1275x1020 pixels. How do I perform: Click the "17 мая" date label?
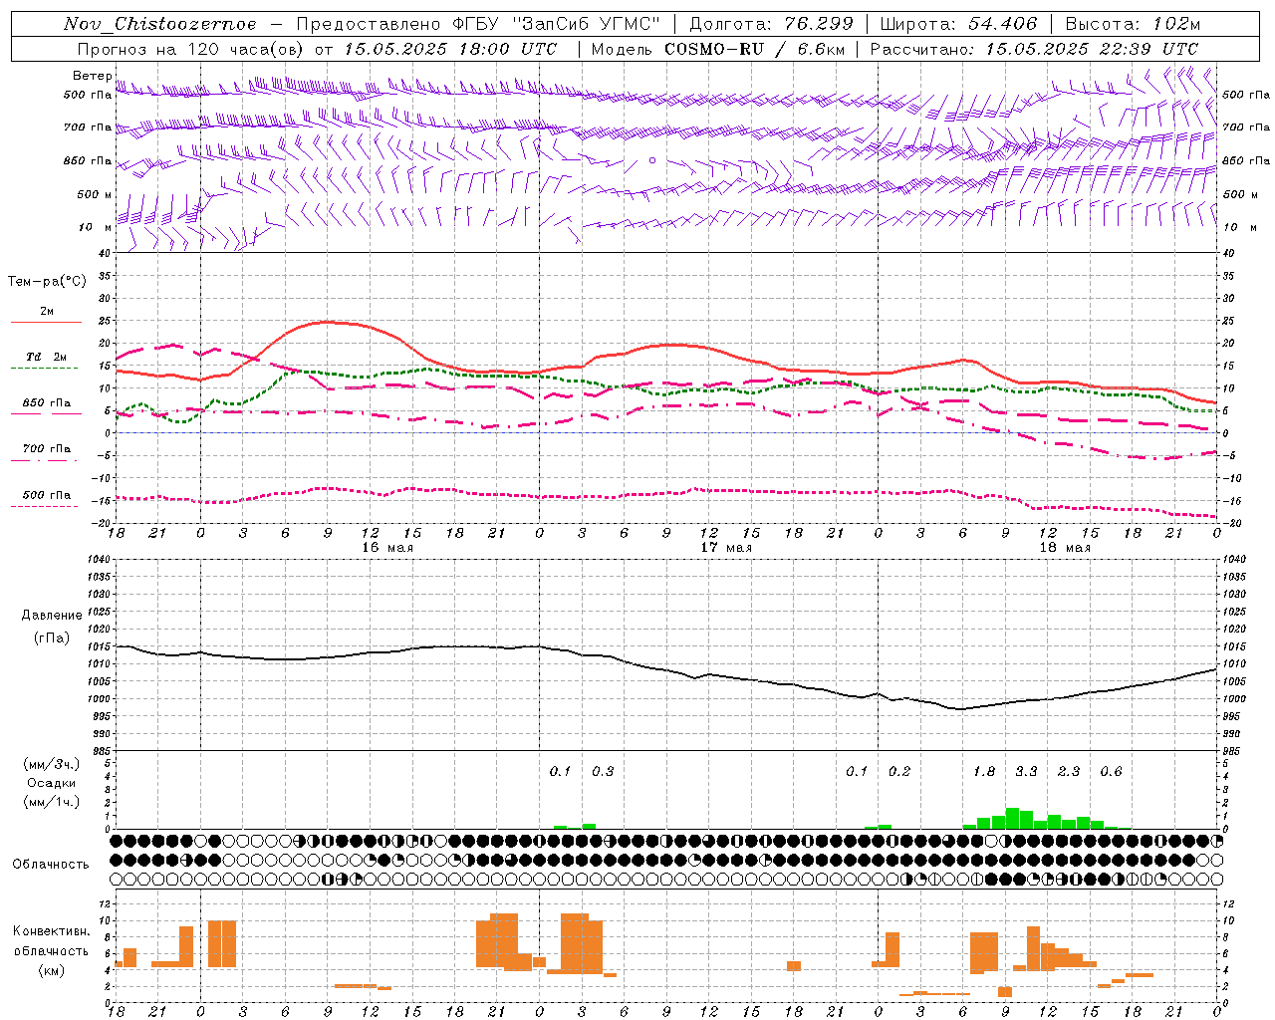point(725,548)
